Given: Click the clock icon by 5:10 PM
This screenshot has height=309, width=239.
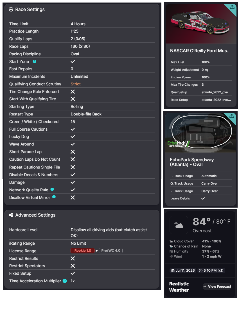Looking at the screenshot, I should (201, 270).
